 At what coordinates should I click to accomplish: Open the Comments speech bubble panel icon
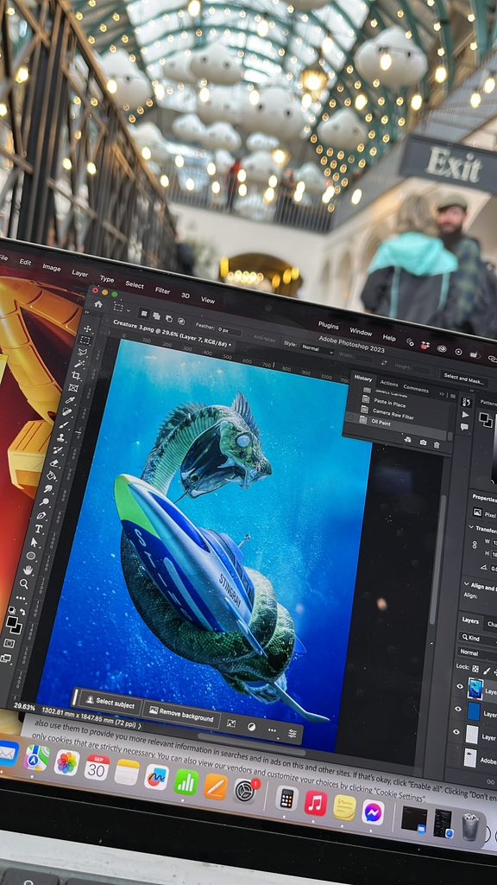click(464, 427)
